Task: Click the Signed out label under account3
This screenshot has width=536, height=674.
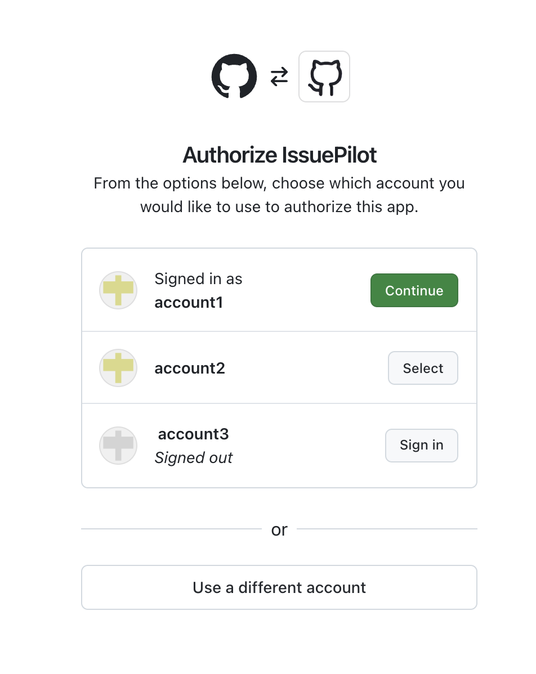Action: click(193, 457)
